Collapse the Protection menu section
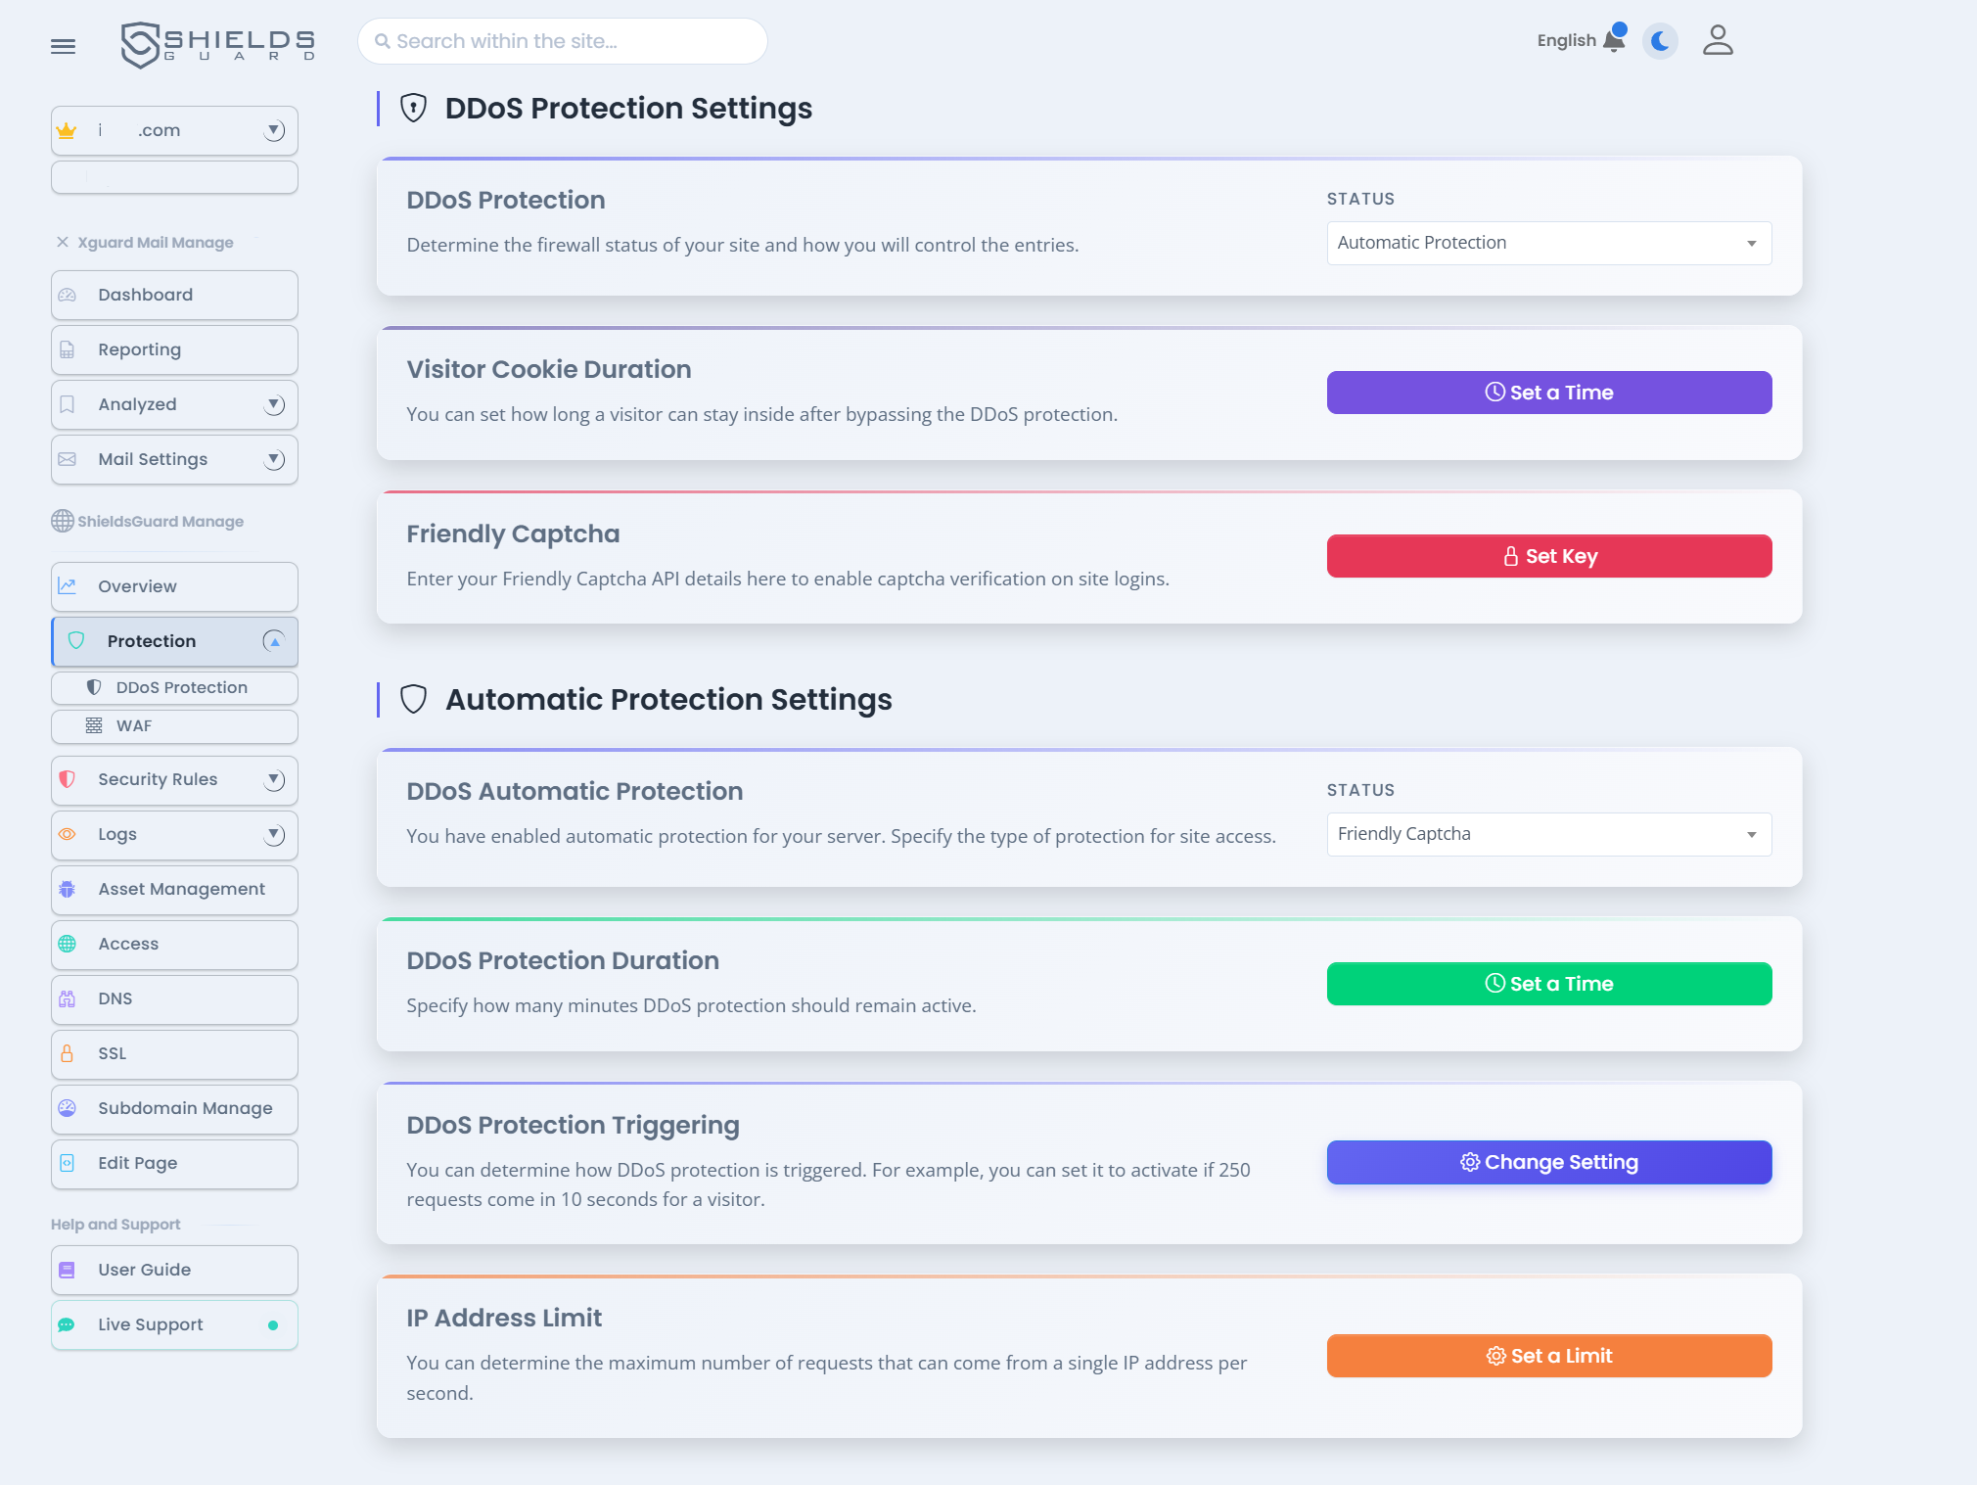 pyautogui.click(x=274, y=641)
